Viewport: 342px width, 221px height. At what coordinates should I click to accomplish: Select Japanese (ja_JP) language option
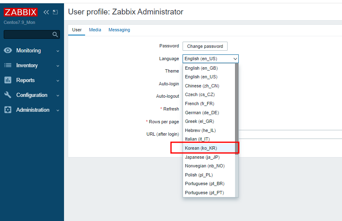click(209, 157)
